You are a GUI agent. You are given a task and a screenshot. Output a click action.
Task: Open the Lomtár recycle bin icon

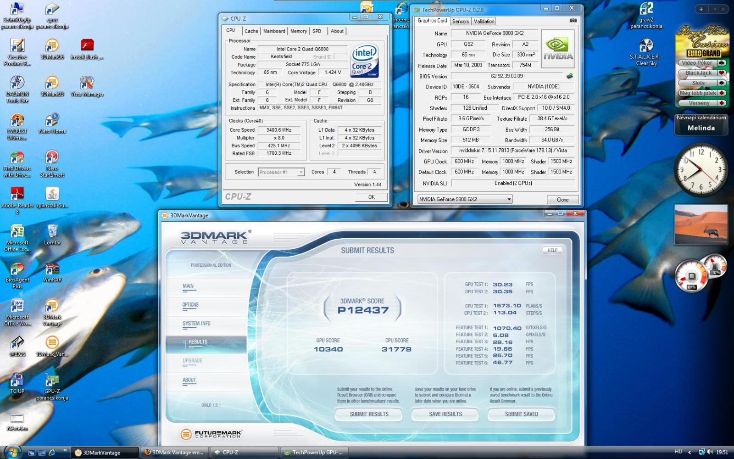(52, 235)
